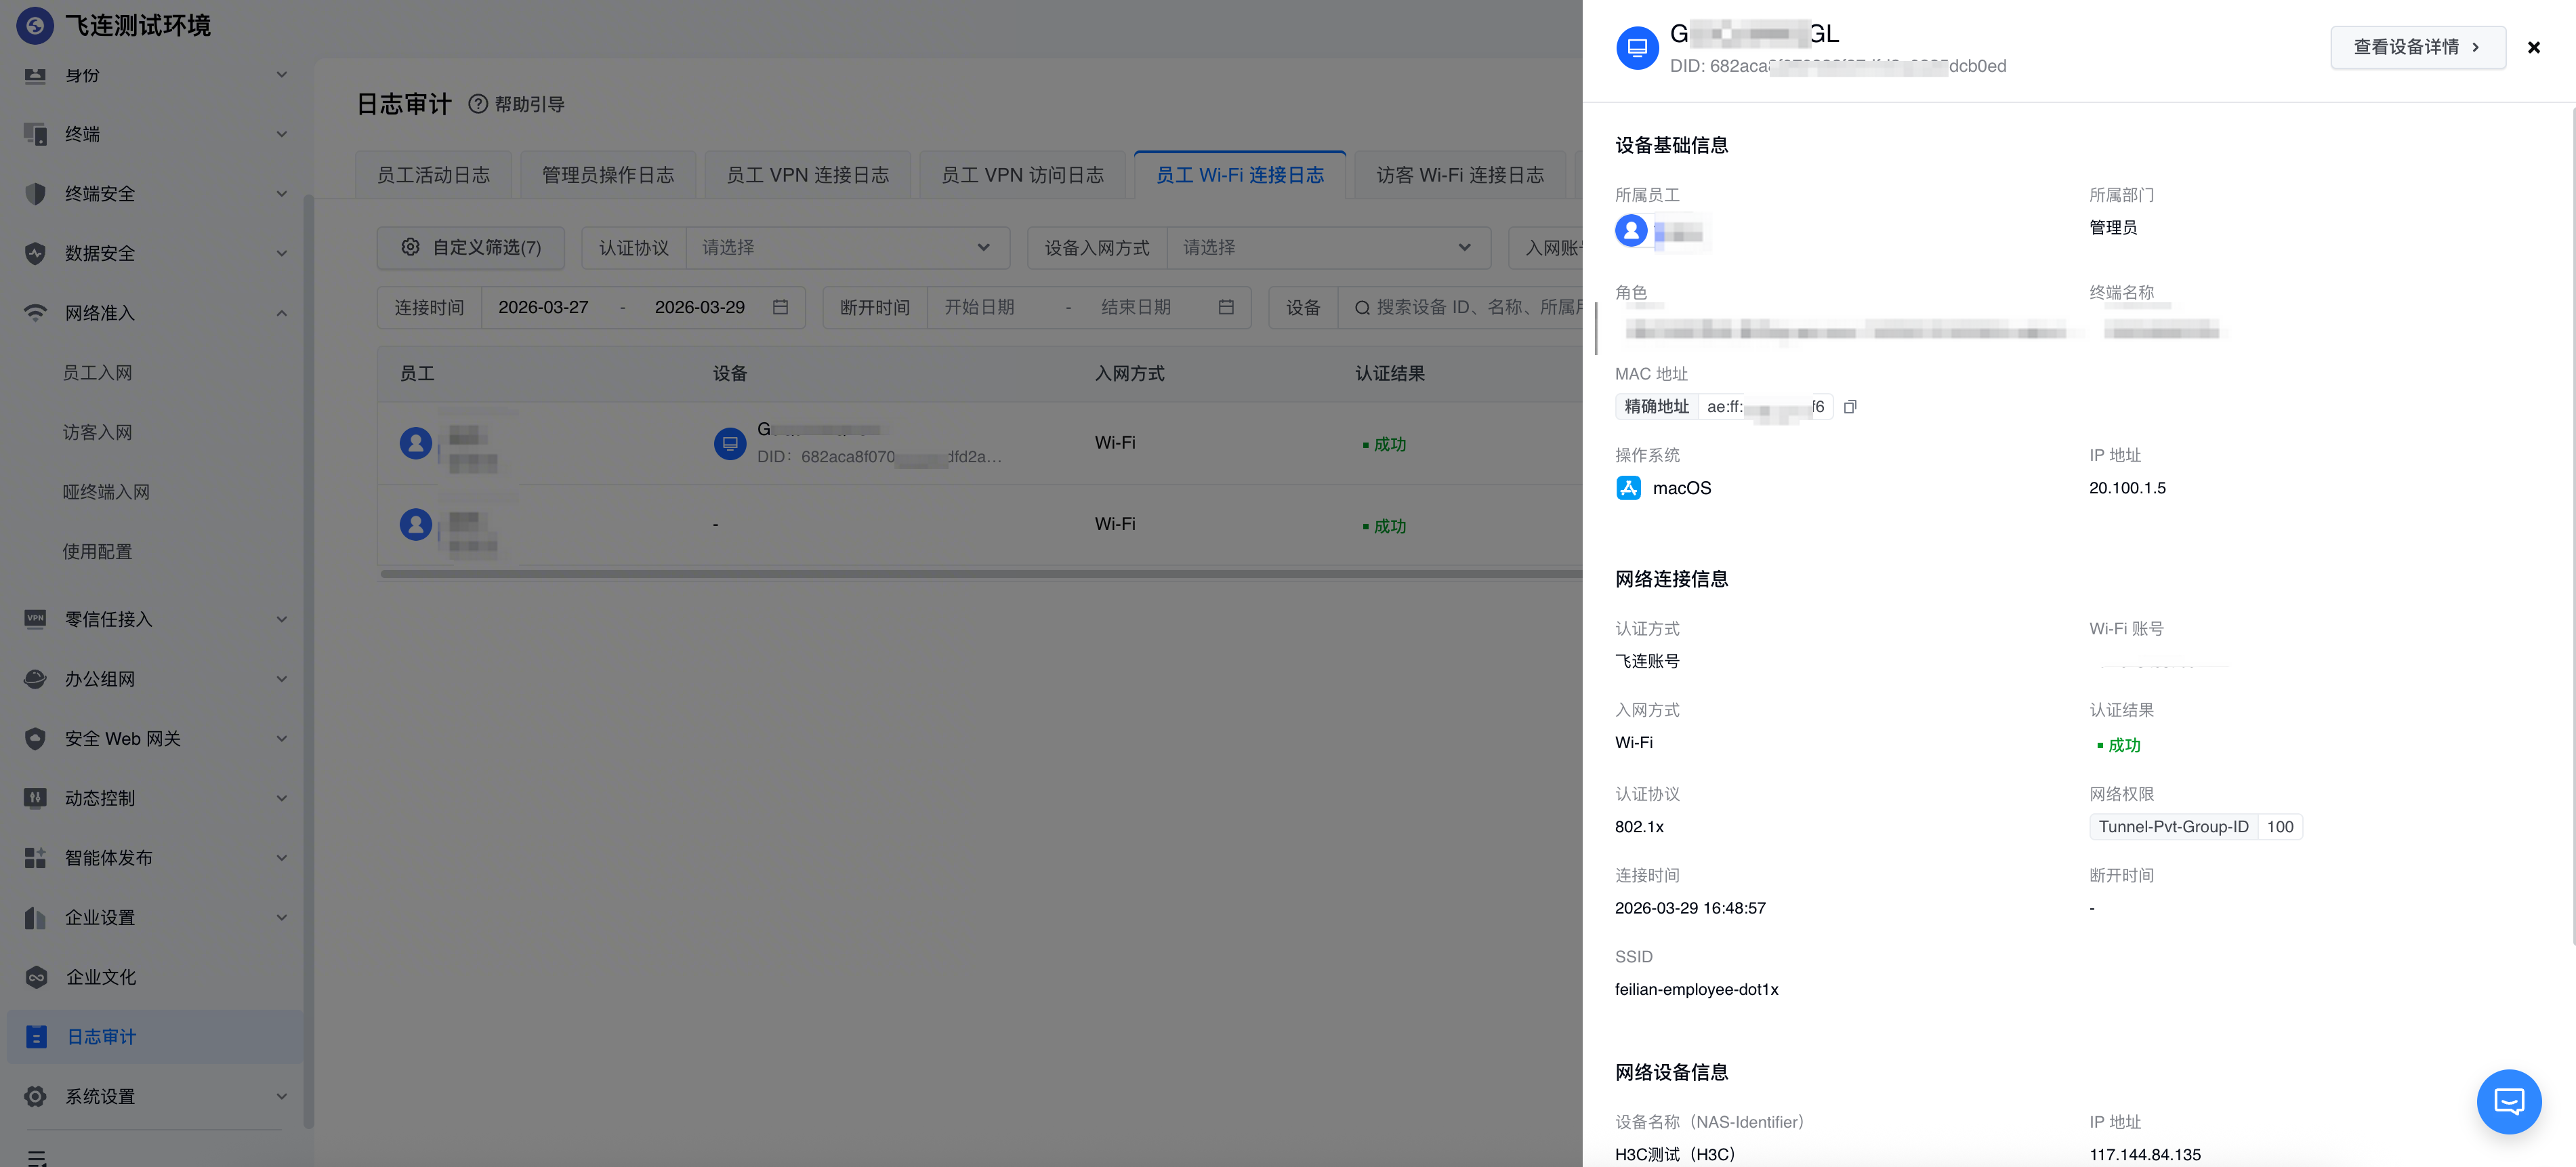Expand the 身份 sidebar menu
2576x1167 pixels.
155,75
